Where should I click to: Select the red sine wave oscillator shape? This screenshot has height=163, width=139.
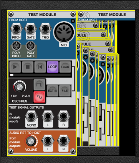pos(40,97)
